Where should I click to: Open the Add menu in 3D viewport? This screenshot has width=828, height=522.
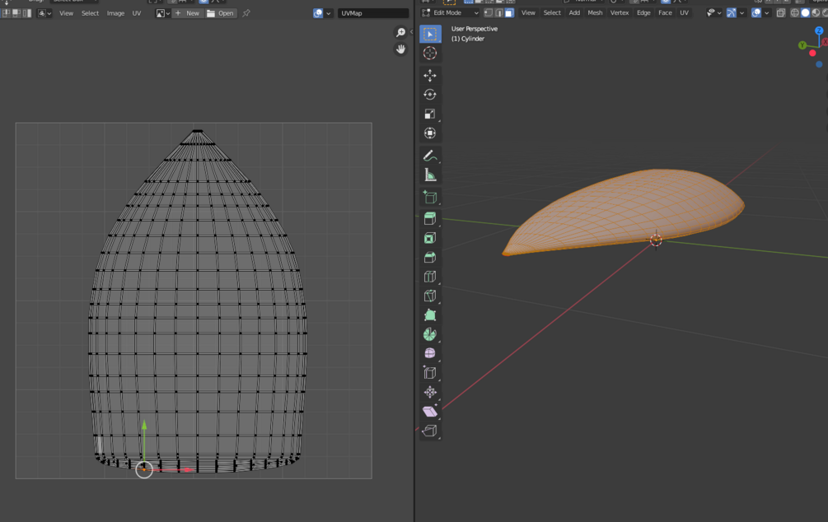click(574, 12)
